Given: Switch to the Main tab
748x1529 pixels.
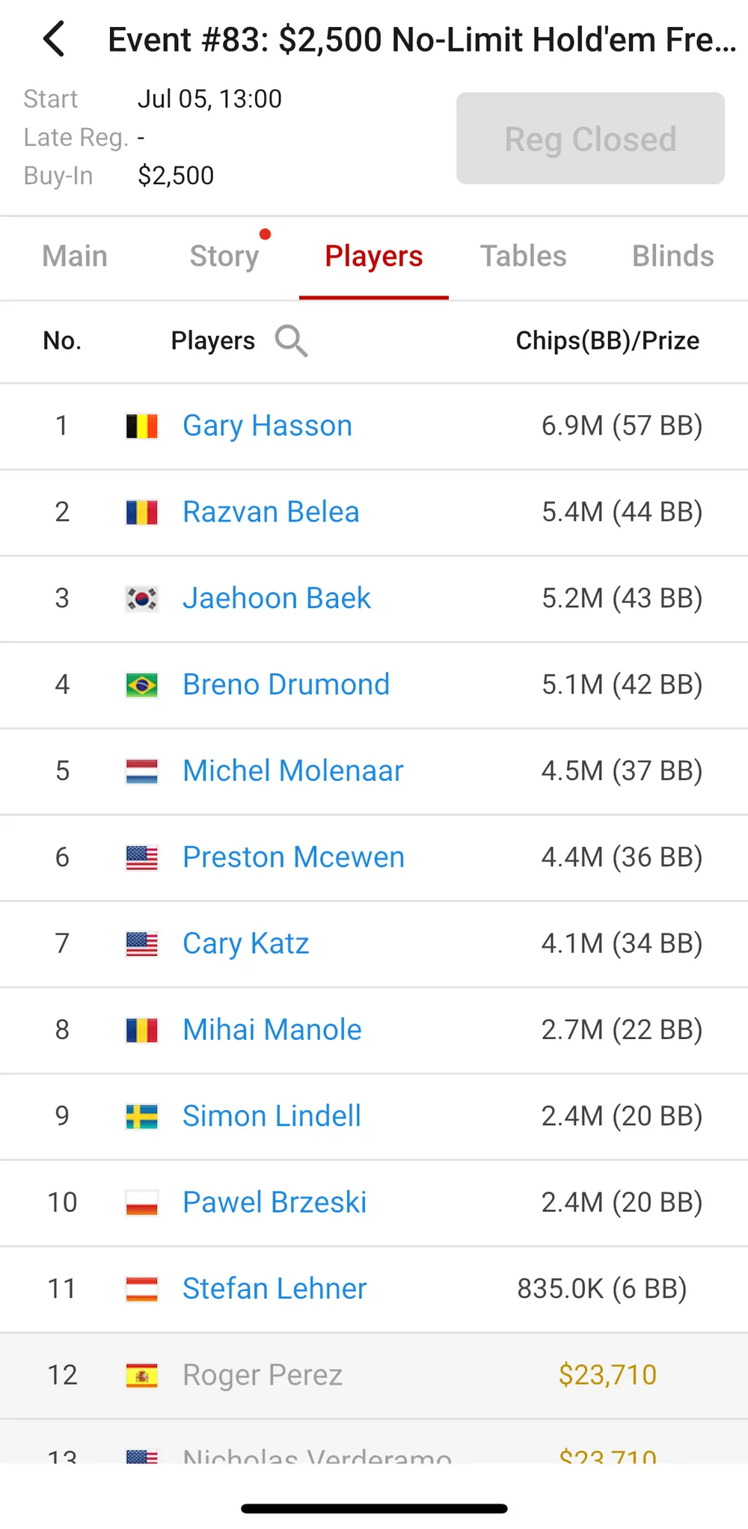Looking at the screenshot, I should tap(75, 257).
